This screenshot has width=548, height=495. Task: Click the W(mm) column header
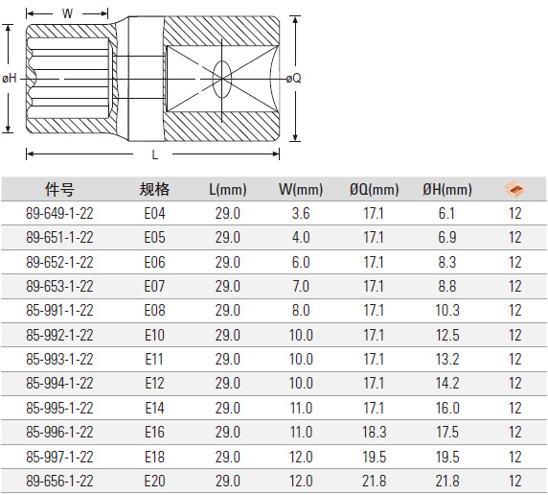(x=301, y=189)
